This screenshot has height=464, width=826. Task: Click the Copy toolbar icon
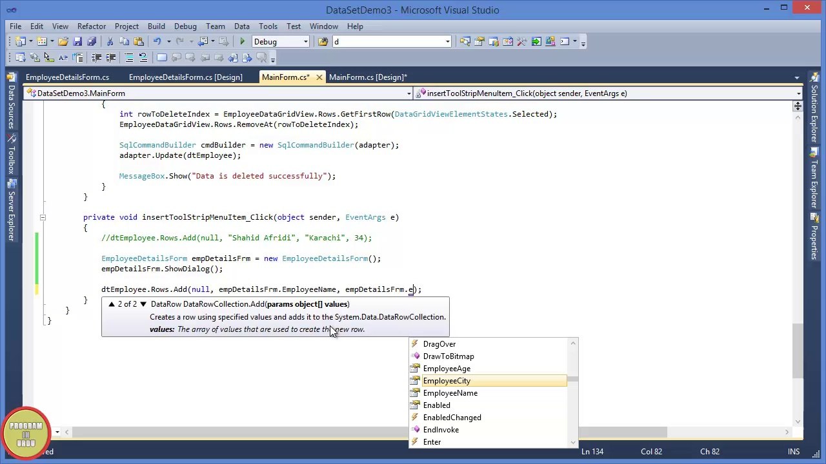[x=124, y=42]
